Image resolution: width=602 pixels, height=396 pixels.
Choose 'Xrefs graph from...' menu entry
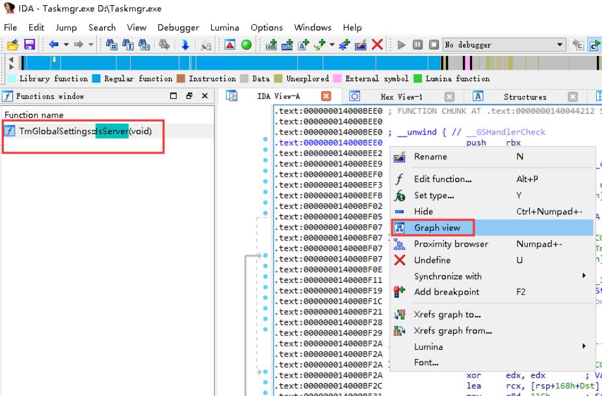pyautogui.click(x=493, y=331)
